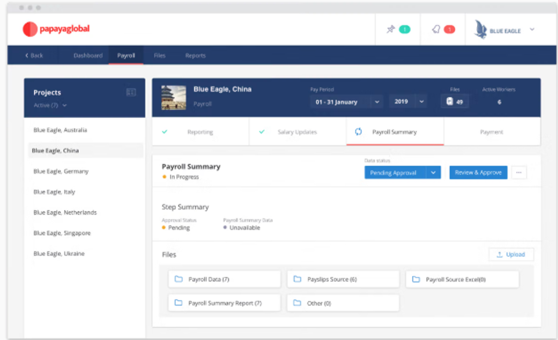This screenshot has height=340, width=558.
Task: Click the Active Workers count 6
Action: [499, 102]
